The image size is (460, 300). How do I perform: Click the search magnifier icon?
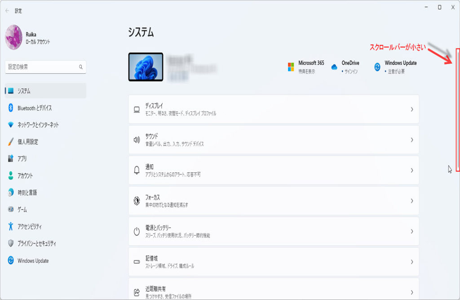(81, 67)
